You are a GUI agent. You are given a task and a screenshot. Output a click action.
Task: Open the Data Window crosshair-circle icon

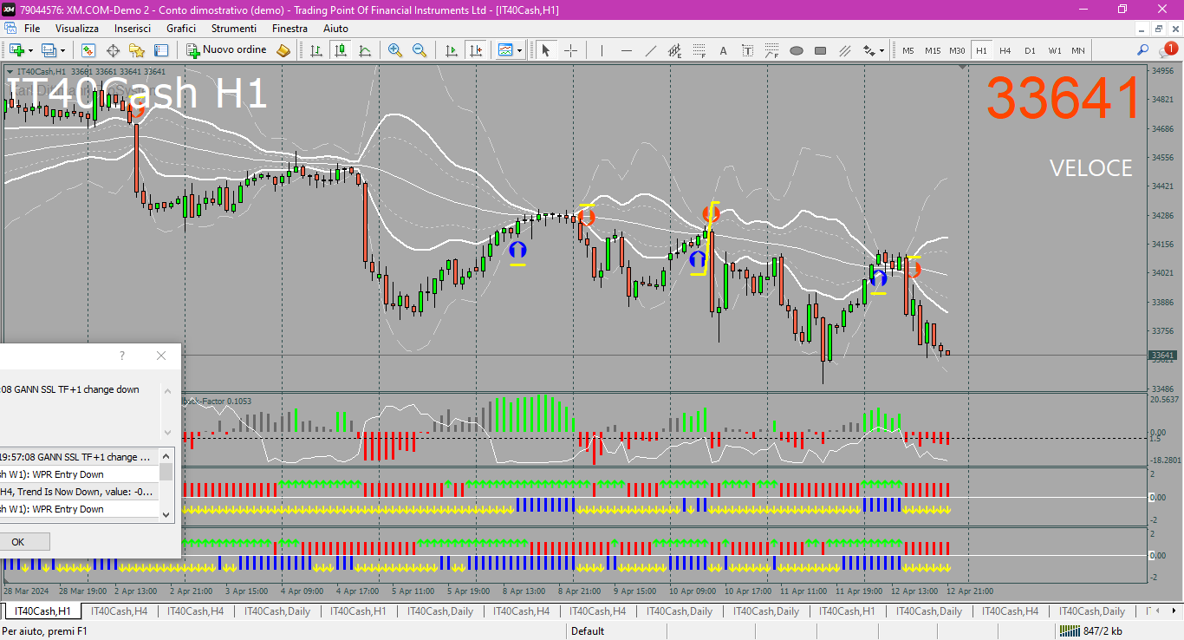tap(113, 50)
